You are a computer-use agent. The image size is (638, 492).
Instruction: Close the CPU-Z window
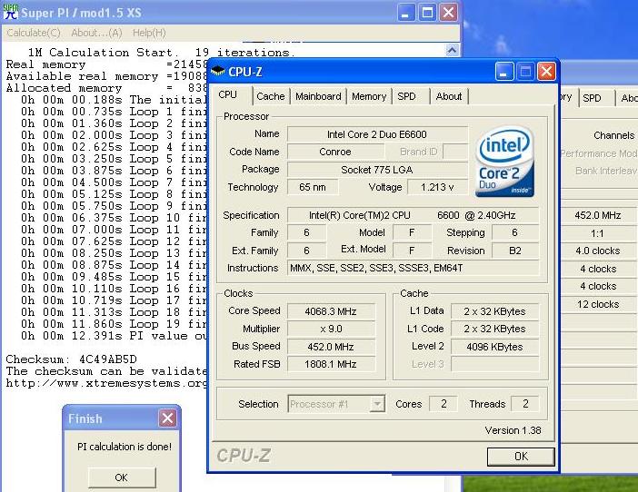(545, 72)
